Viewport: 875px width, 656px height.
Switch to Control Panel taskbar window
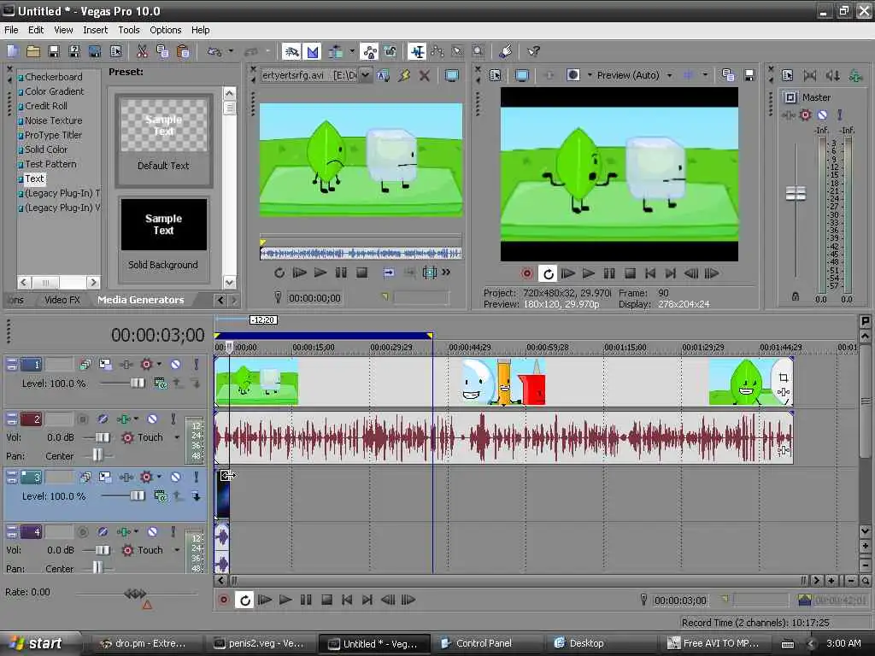[x=484, y=643]
